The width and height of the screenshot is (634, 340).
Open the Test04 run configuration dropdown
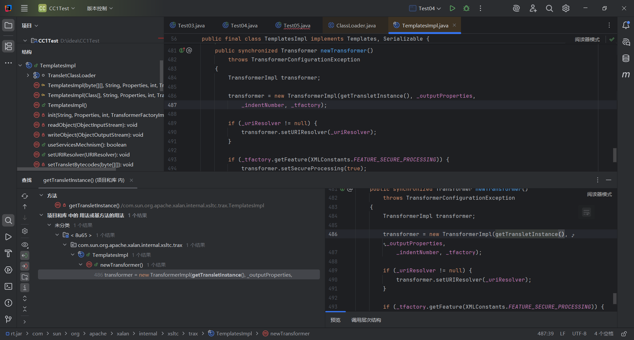pyautogui.click(x=425, y=8)
